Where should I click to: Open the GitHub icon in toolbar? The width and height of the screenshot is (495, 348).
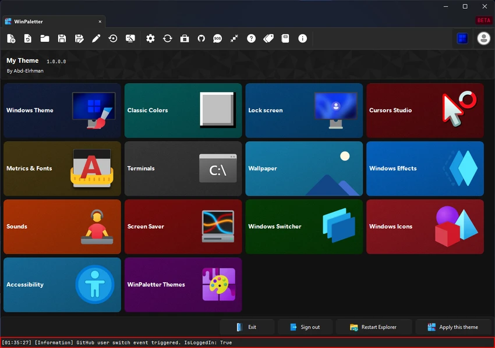click(x=201, y=38)
